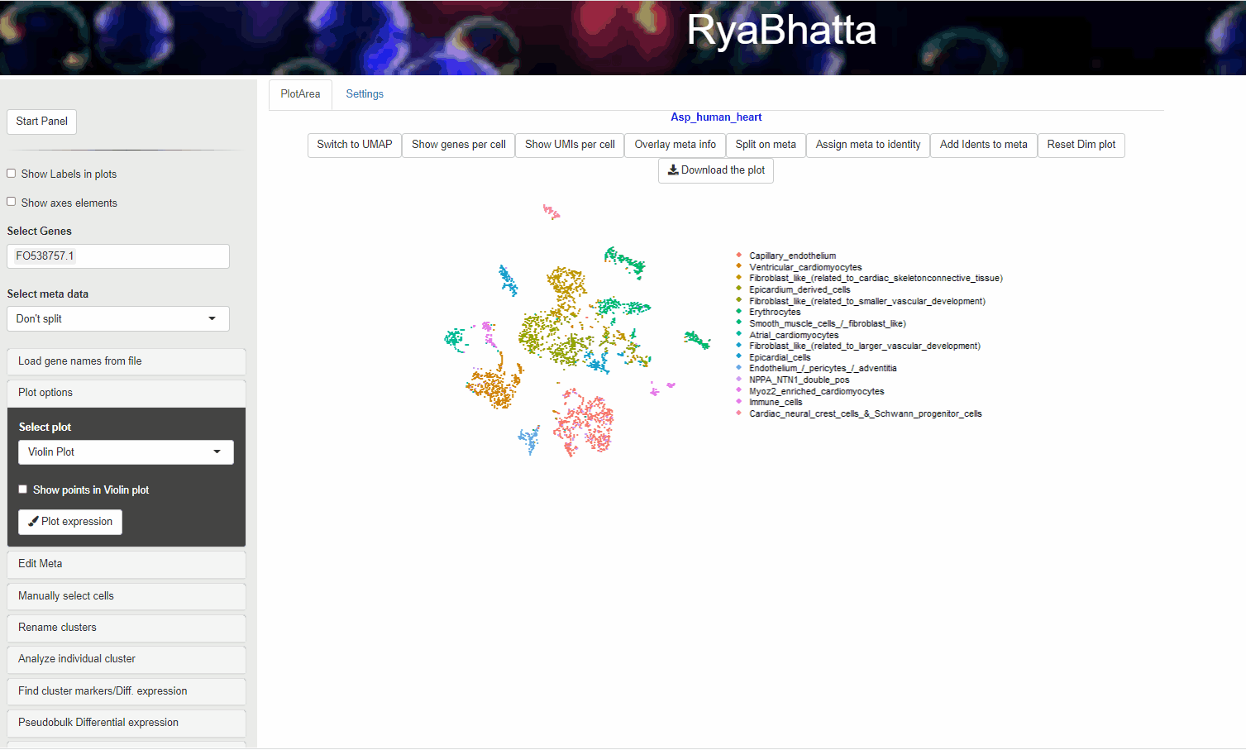Open the Select meta data dropdown
1246x750 pixels.
117,319
